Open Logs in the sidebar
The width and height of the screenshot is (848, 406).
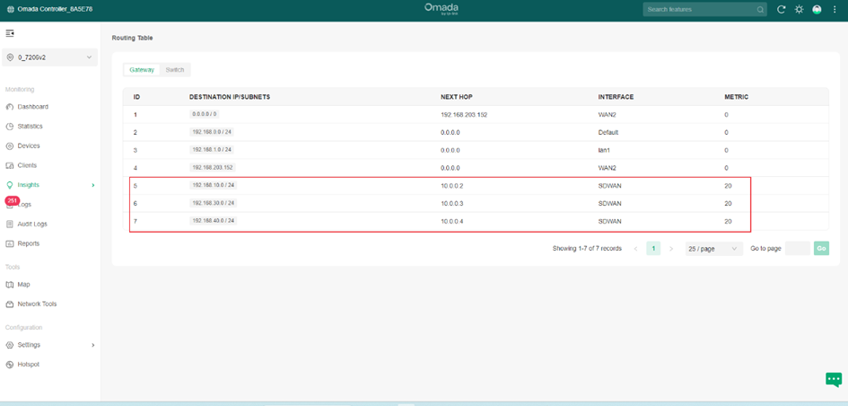point(24,205)
